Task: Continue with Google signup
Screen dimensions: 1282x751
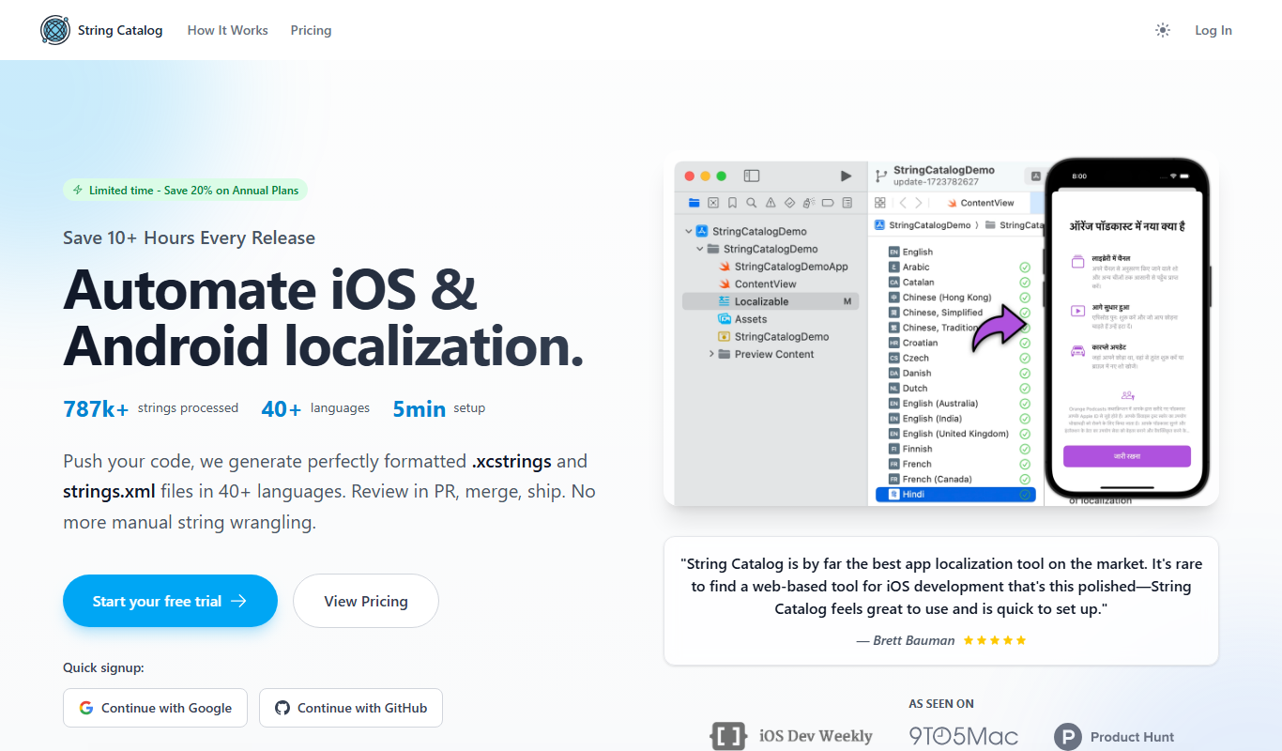Action: 155,708
